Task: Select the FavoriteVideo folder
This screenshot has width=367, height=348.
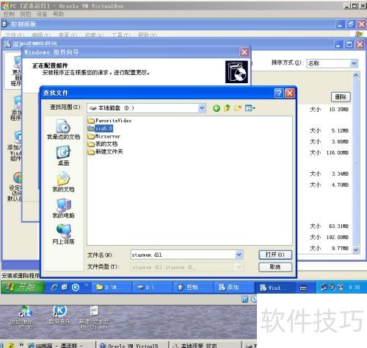Action: [x=109, y=121]
